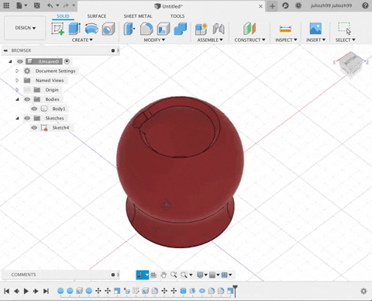Select the Extrude tool
The height and width of the screenshot is (301, 372).
pyautogui.click(x=74, y=29)
